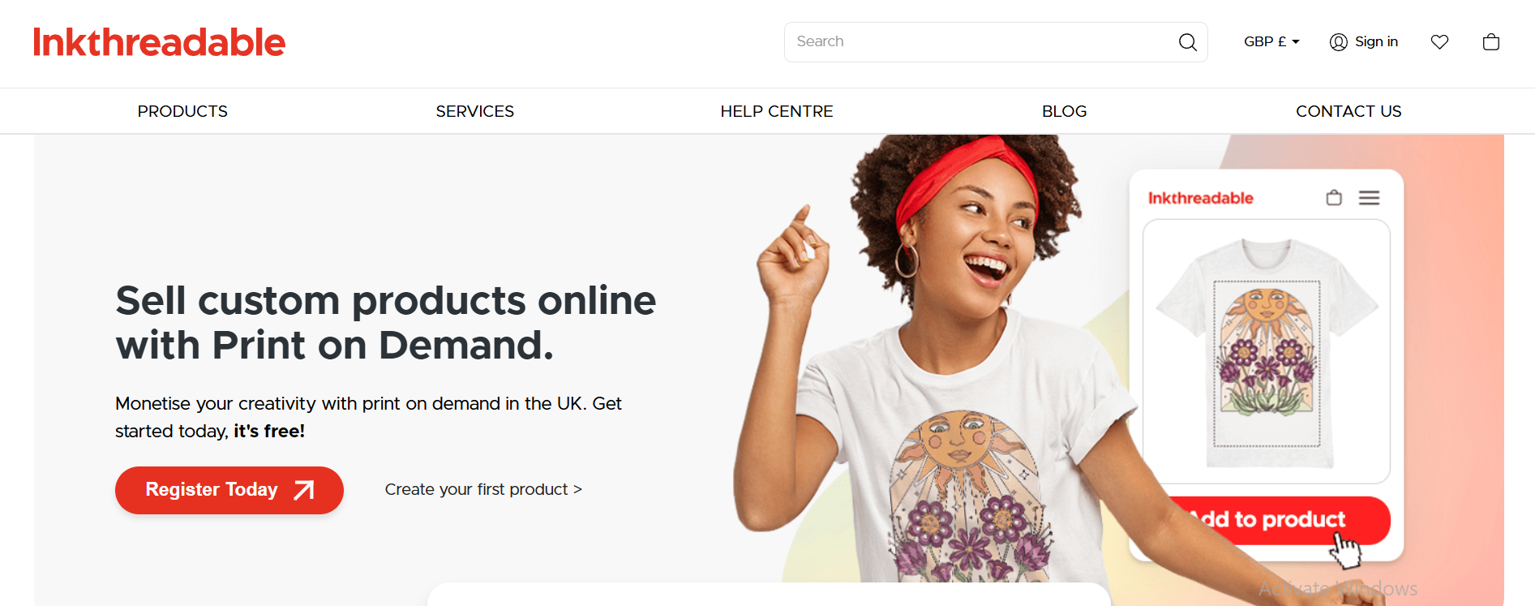
Task: Click the Sign in link
Action: (1376, 41)
